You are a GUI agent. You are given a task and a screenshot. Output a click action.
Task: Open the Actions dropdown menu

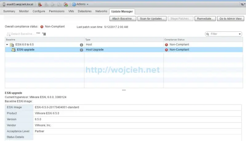tap(82, 4)
